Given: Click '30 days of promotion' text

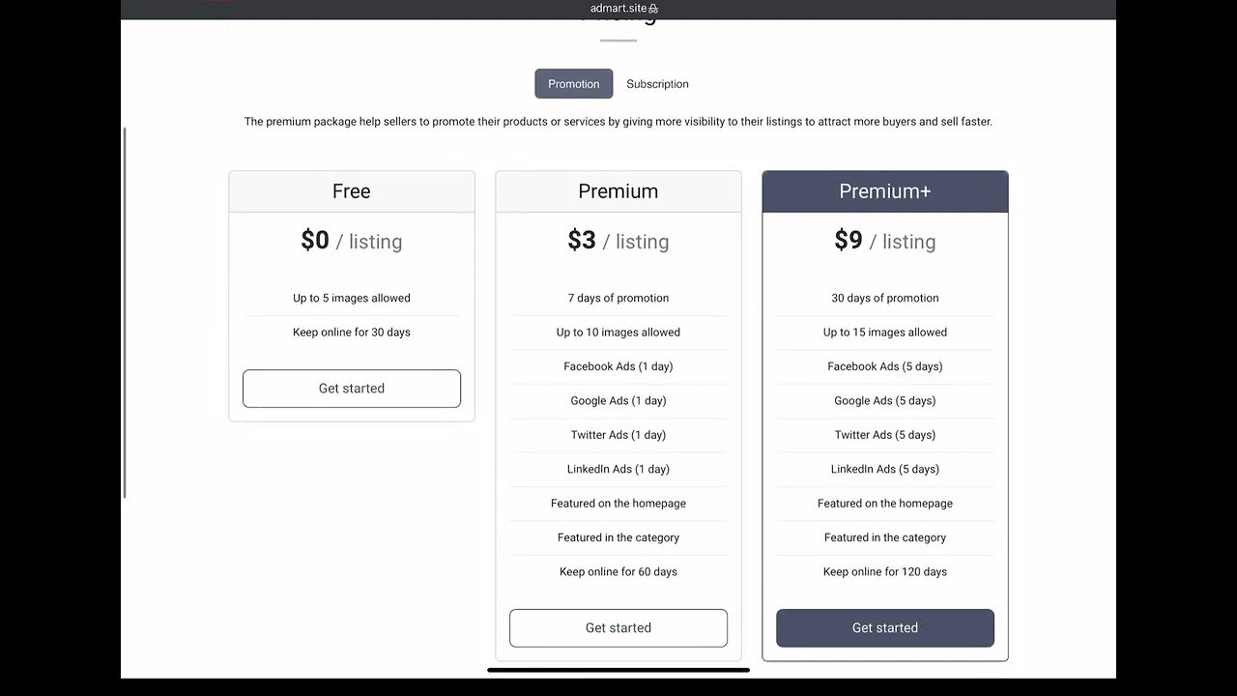Looking at the screenshot, I should point(885,298).
